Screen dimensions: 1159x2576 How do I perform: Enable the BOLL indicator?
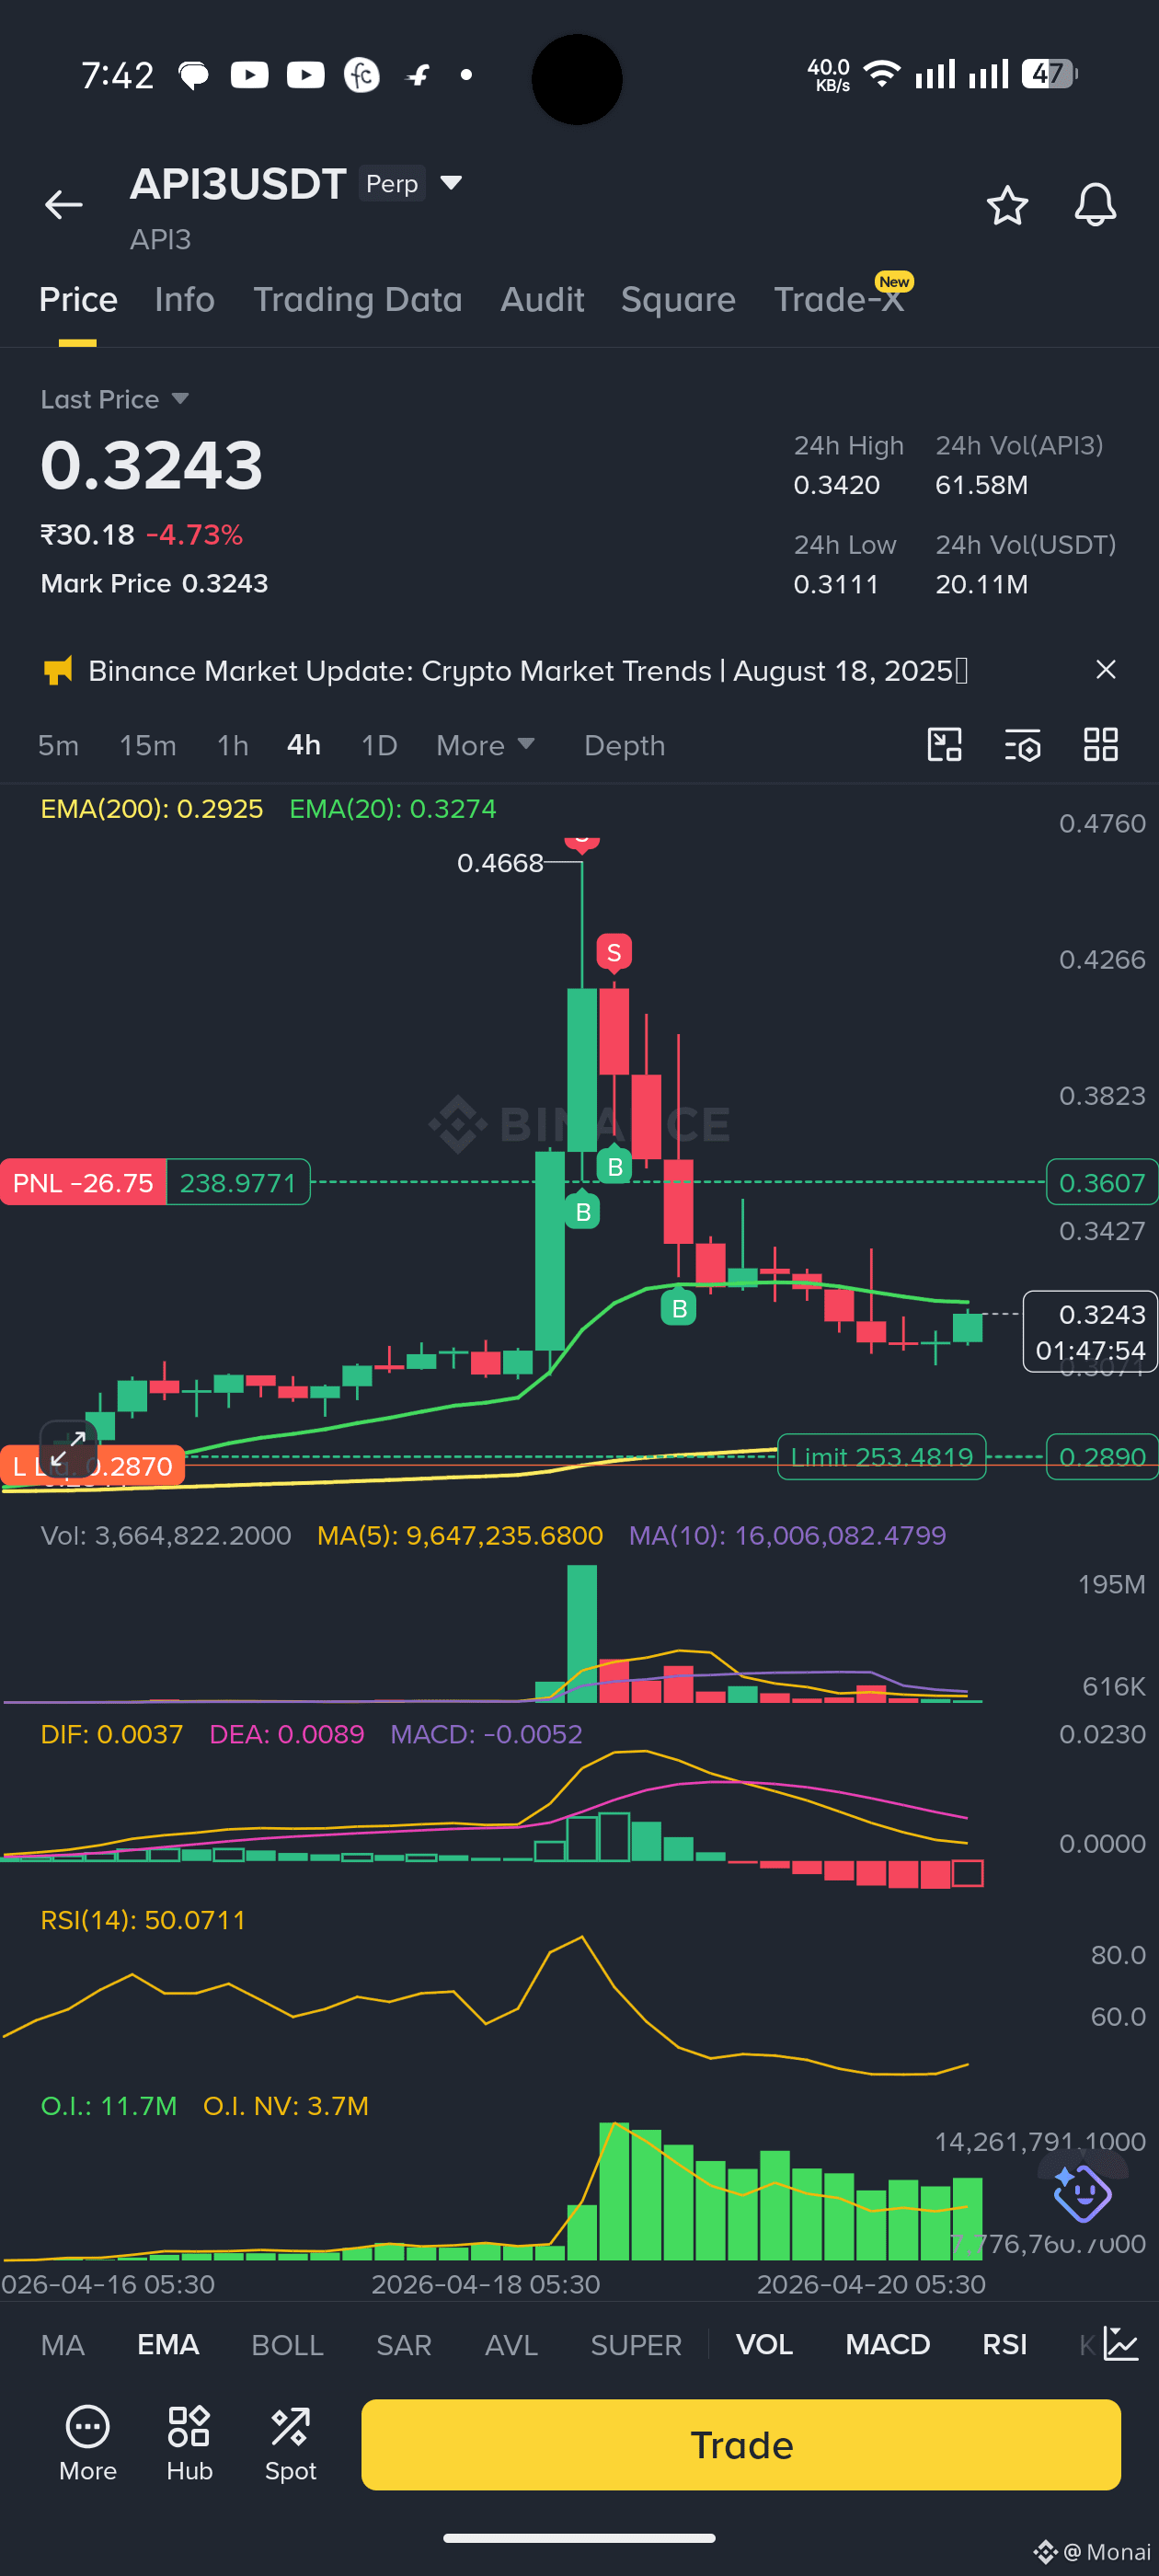[287, 2345]
